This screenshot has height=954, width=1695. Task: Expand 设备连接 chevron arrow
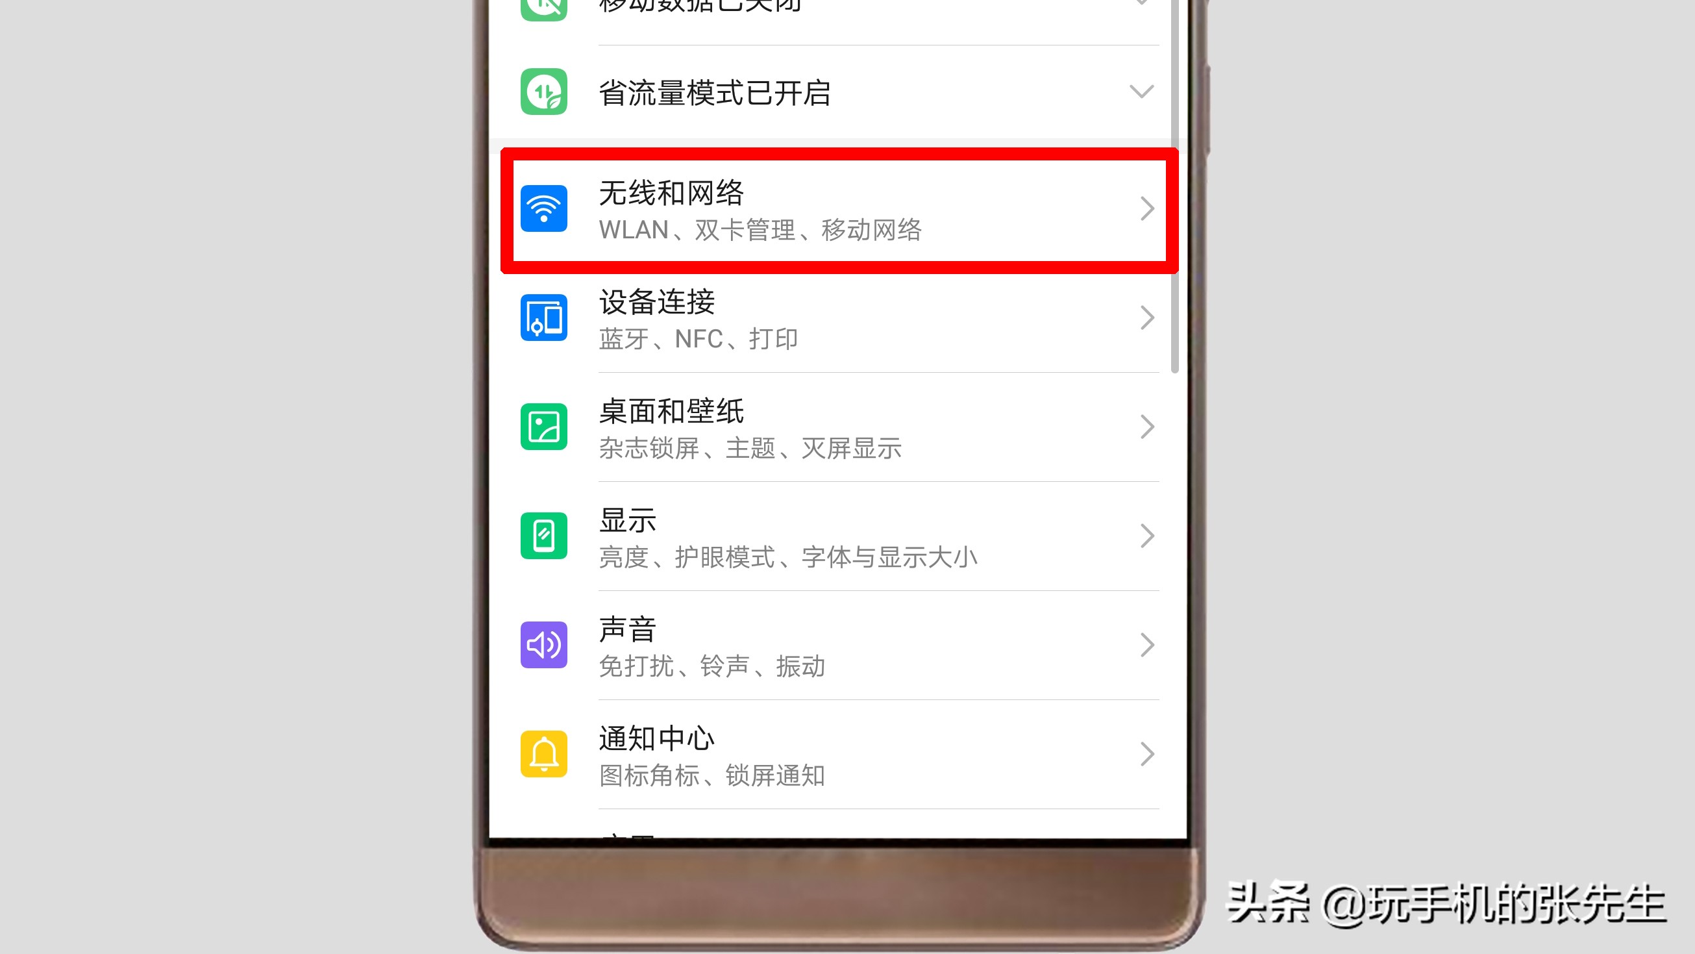[1144, 318]
